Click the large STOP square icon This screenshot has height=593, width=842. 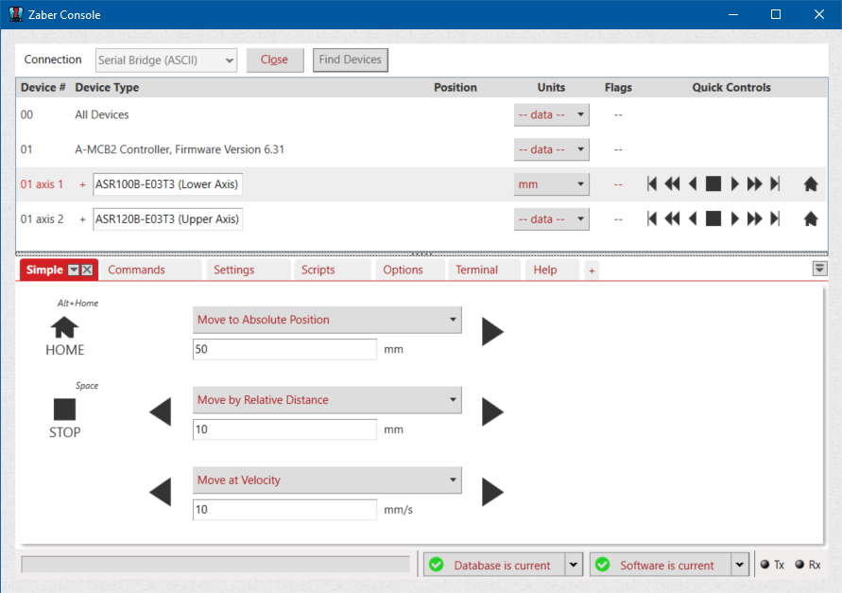click(x=64, y=410)
